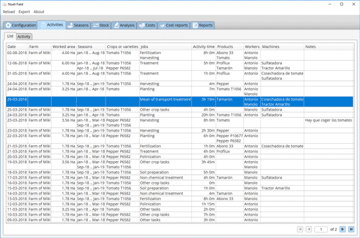Click the Machines column header
This screenshot has width=360, height=238.
pyautogui.click(x=283, y=47)
